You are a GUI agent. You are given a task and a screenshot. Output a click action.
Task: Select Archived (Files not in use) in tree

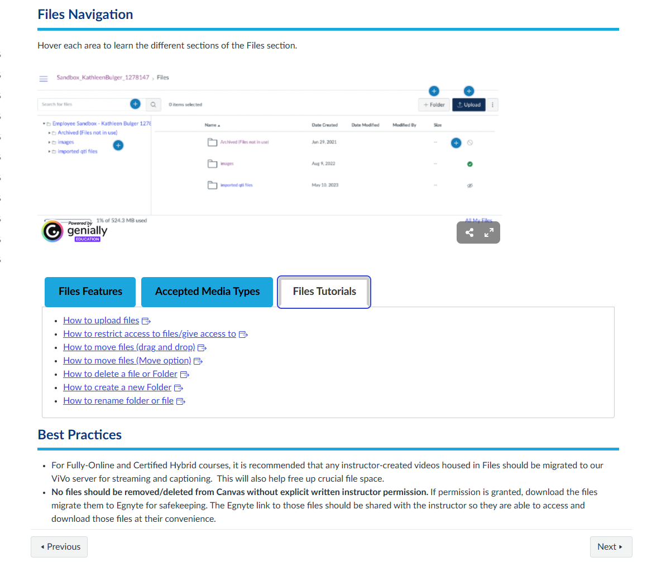(88, 133)
